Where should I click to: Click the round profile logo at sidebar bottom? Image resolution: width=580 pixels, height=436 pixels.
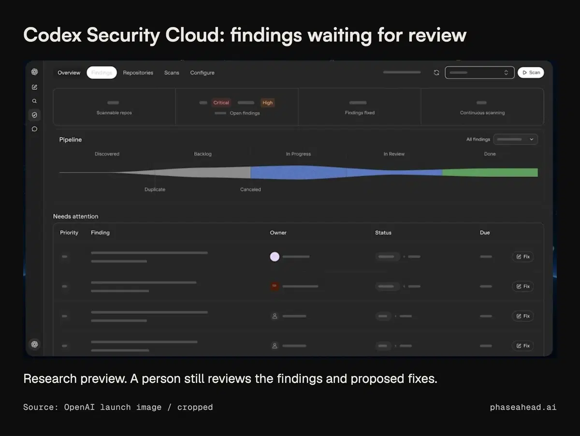(34, 344)
